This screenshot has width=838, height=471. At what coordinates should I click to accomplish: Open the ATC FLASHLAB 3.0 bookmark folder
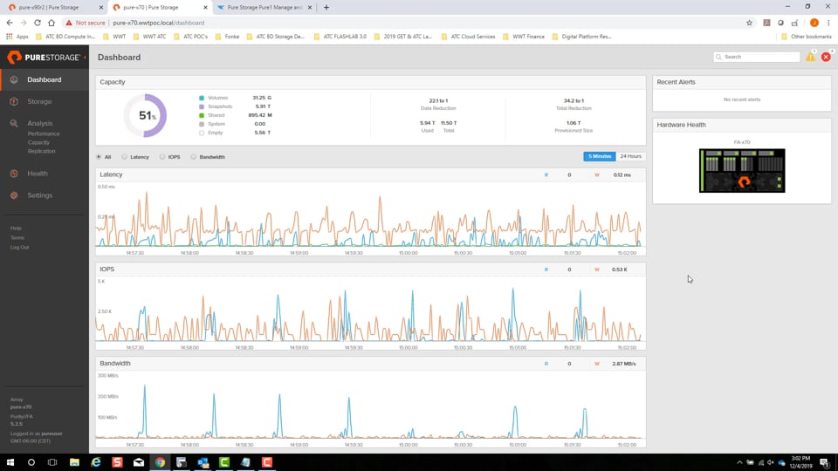point(340,37)
